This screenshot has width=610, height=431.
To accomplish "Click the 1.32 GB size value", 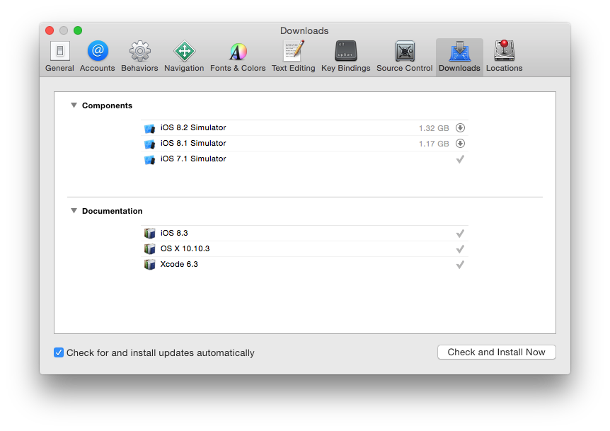I will pos(434,128).
